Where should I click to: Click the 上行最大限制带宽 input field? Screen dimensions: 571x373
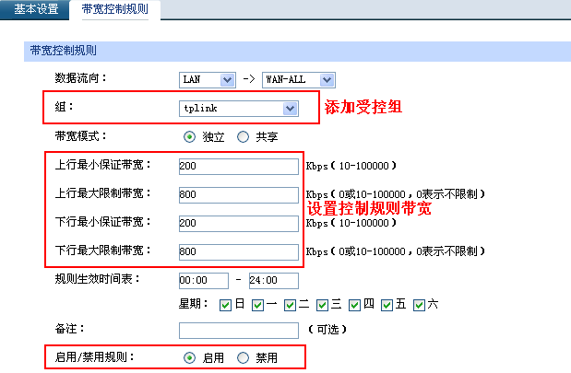239,195
